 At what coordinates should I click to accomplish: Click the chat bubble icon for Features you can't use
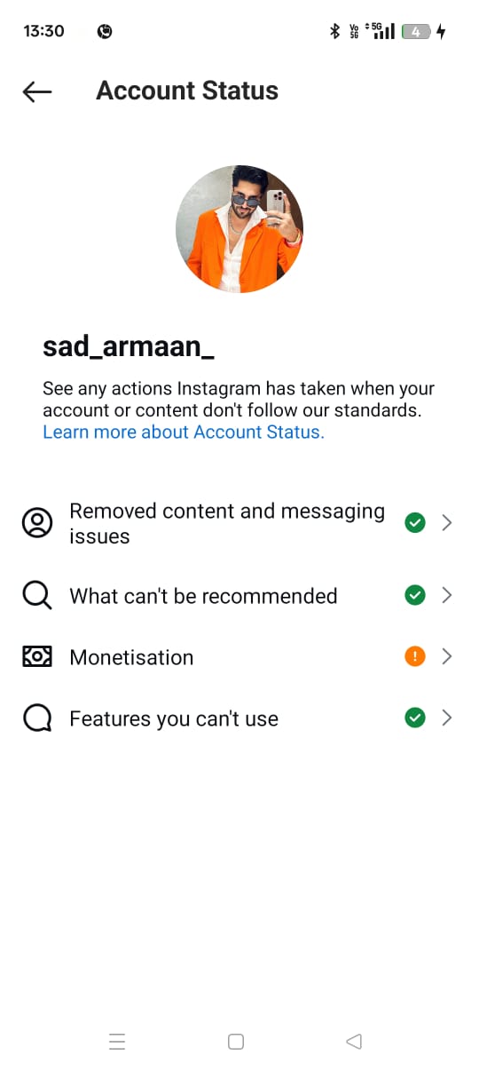click(x=37, y=718)
